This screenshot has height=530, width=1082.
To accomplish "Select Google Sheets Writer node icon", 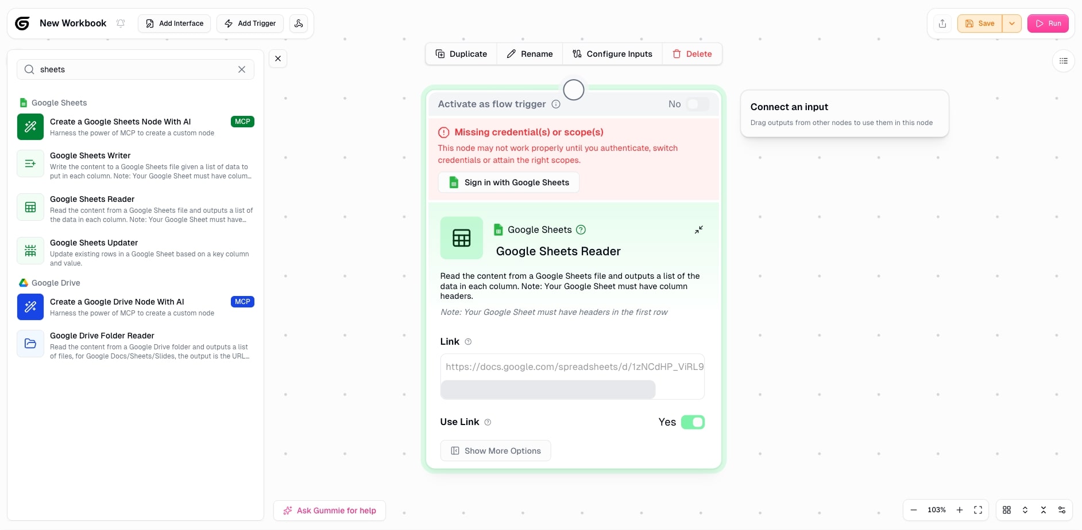I will 30,163.
